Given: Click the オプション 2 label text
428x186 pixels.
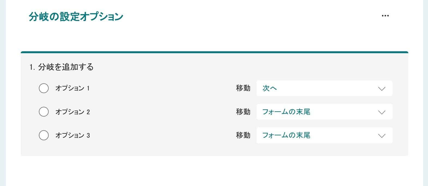Looking at the screenshot, I should click(73, 112).
